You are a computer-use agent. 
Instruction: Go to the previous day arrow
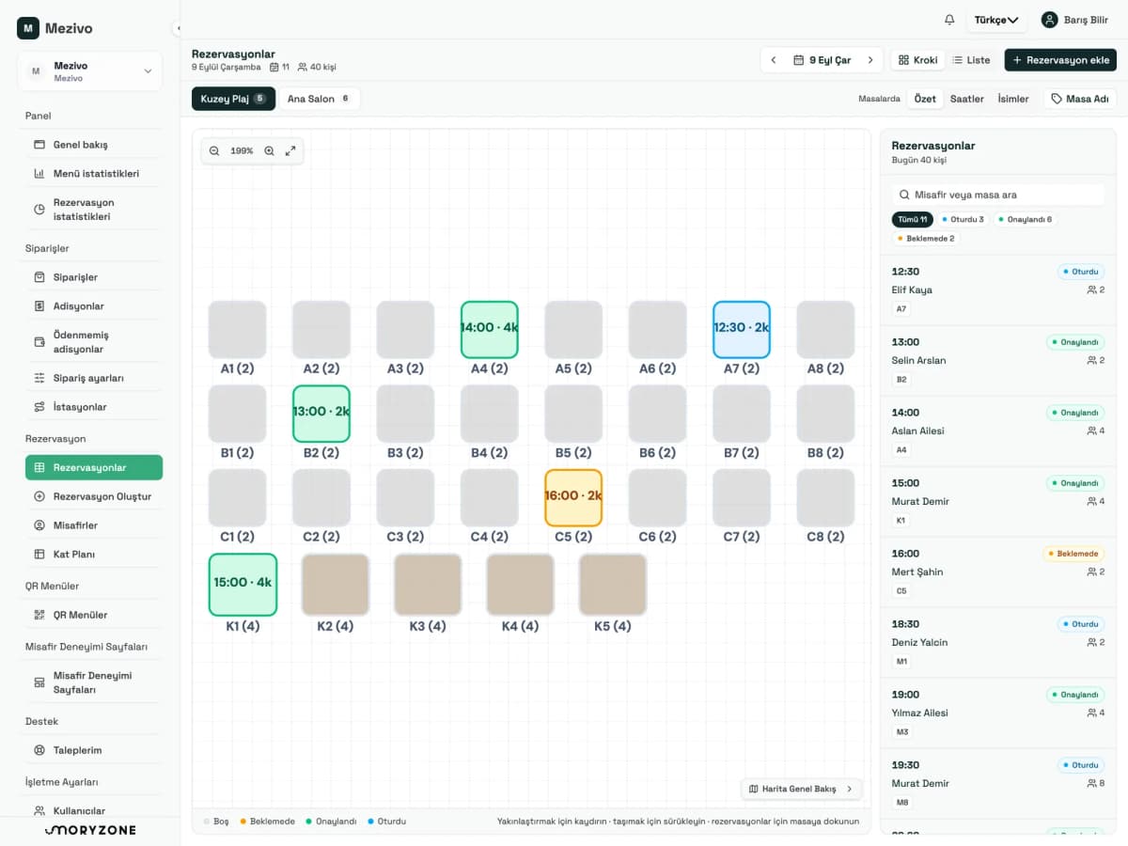pyautogui.click(x=774, y=60)
